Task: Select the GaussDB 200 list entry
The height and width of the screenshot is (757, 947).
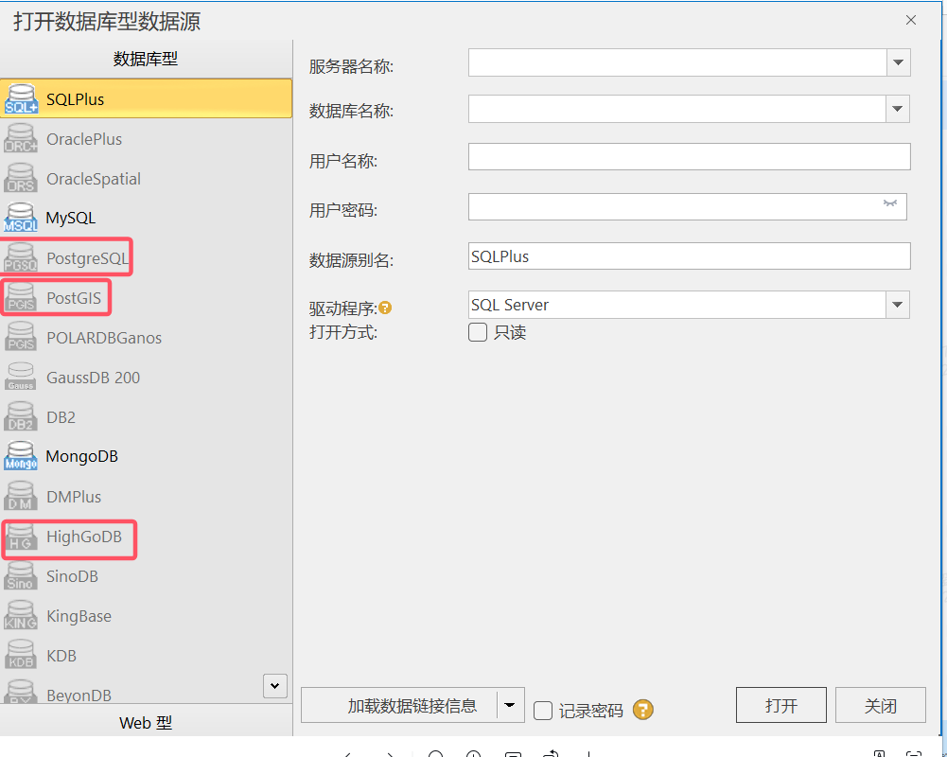Action: (x=146, y=378)
